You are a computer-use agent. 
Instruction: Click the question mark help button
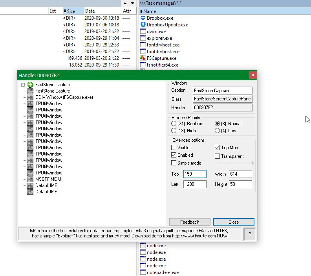click(250, 234)
